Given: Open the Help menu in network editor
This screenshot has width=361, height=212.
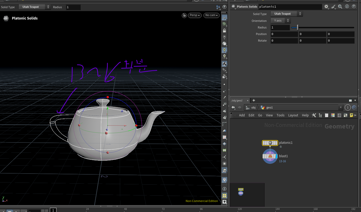Looking at the screenshot, I should coord(305,115).
